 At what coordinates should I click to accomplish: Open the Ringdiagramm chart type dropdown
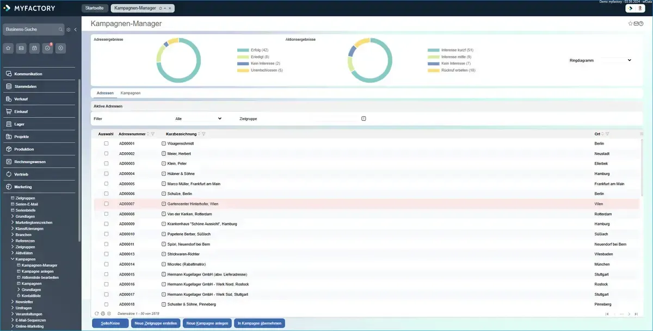tap(615, 60)
